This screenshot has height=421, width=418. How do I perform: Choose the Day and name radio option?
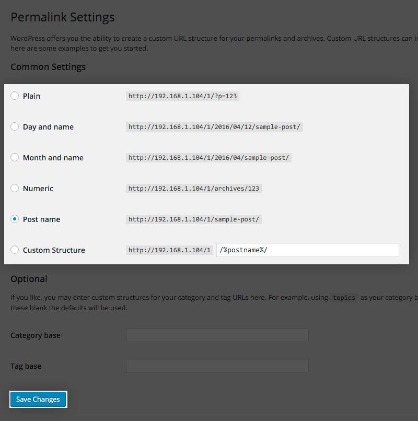15,126
